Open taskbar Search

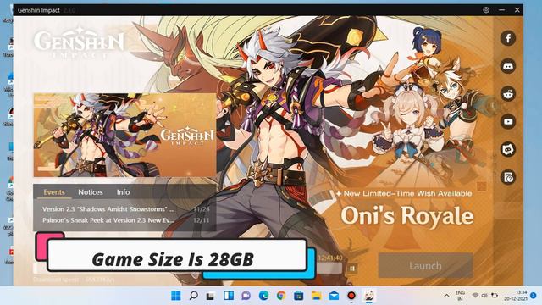(x=194, y=296)
